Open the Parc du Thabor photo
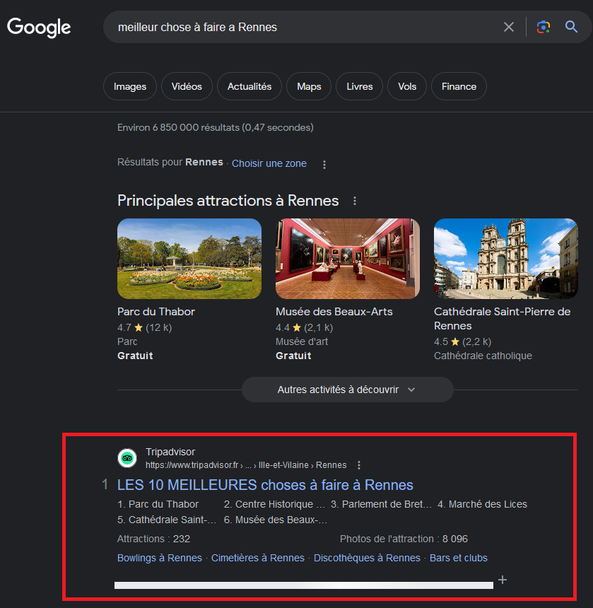The height and width of the screenshot is (608, 593). (189, 259)
